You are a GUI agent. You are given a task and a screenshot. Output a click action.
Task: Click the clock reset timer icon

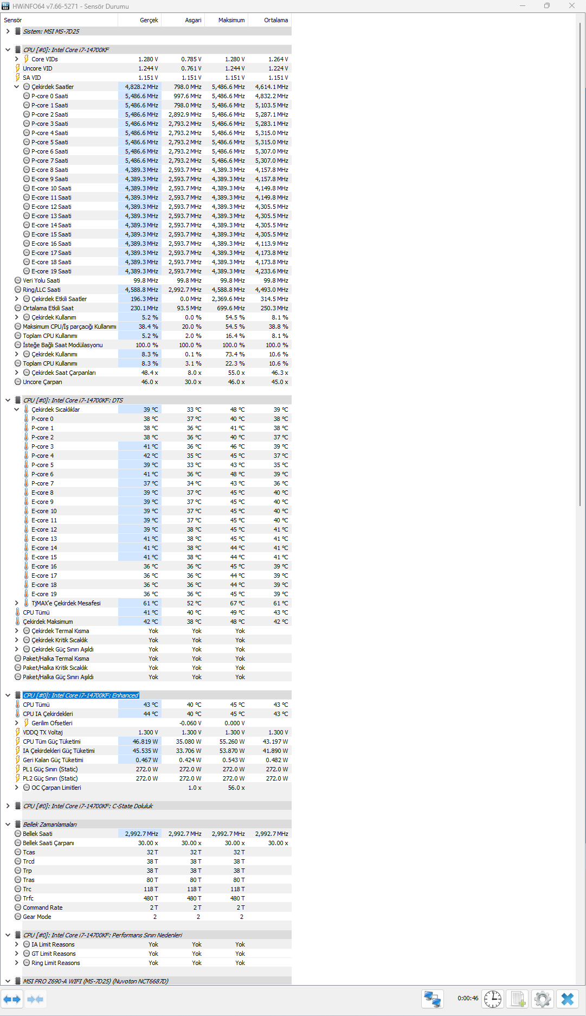pyautogui.click(x=493, y=999)
